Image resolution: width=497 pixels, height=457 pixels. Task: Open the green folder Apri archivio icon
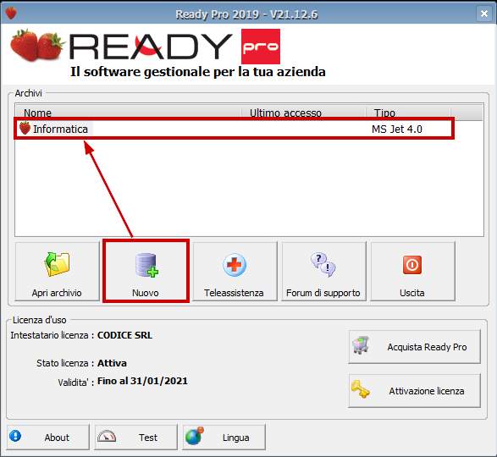57,264
